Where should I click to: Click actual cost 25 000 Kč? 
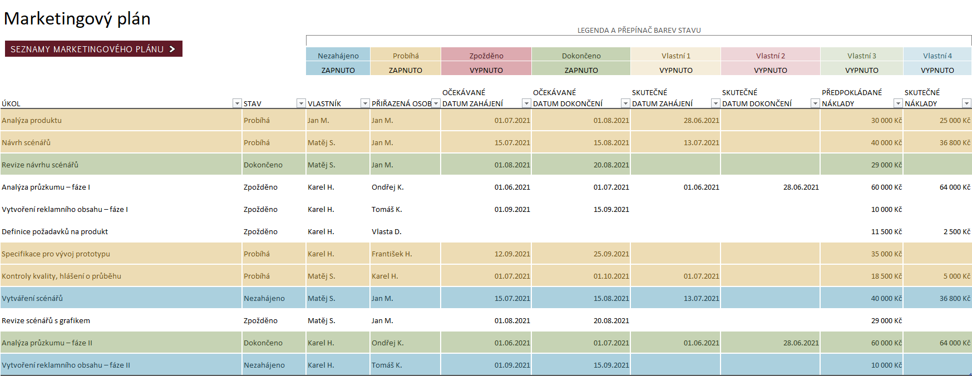tap(938, 120)
